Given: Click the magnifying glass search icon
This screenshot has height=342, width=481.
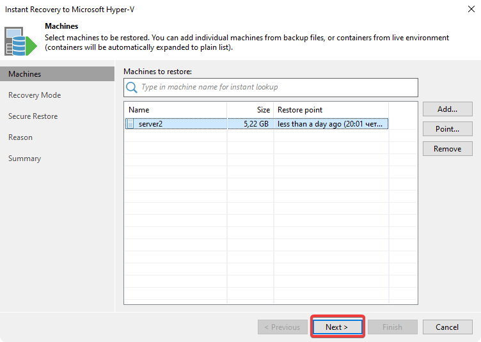Looking at the screenshot, I should tap(132, 88).
